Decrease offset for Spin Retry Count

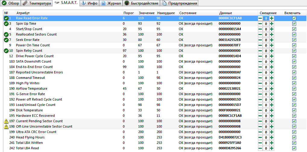click(260, 51)
